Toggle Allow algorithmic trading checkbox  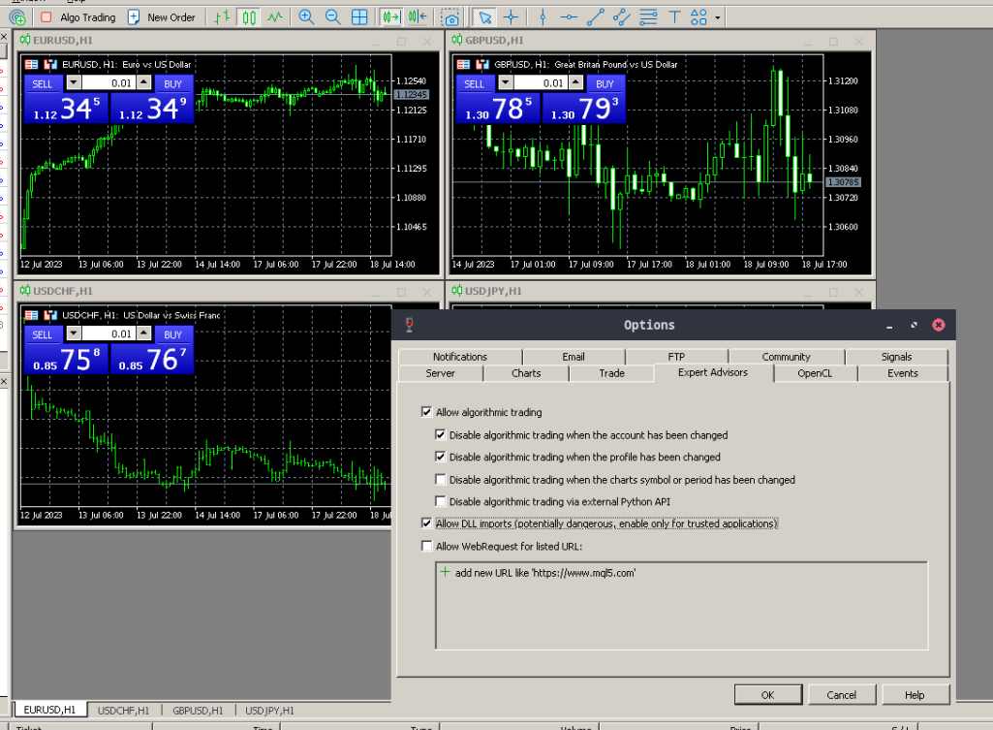427,412
